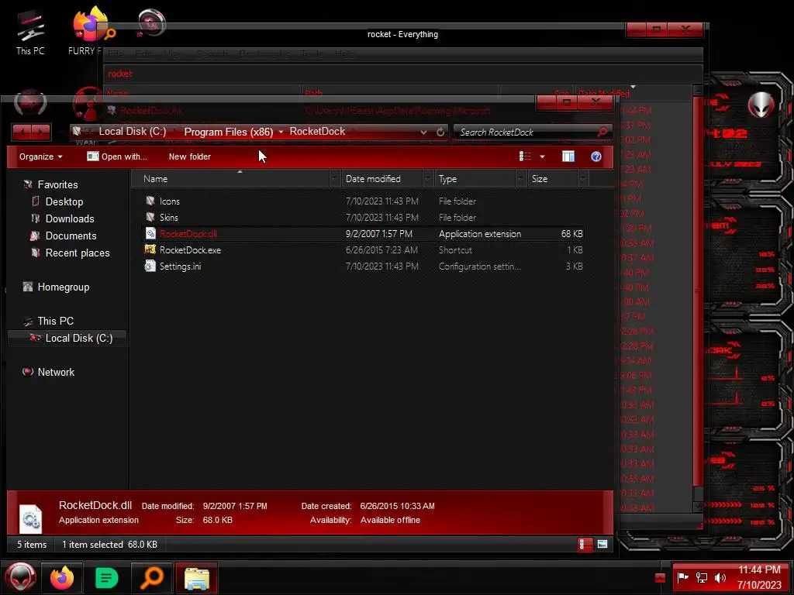Open Help menu in Everything window

pyautogui.click(x=344, y=53)
